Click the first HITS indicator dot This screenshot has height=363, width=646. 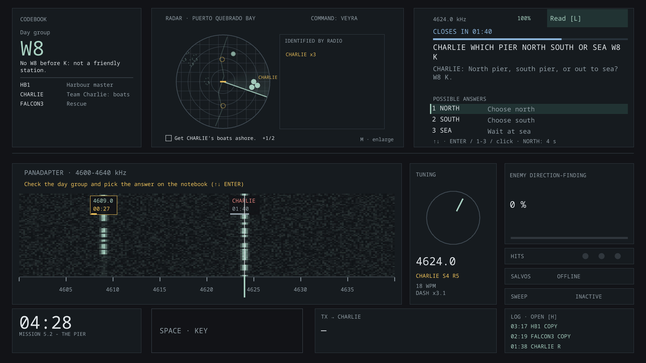585,256
